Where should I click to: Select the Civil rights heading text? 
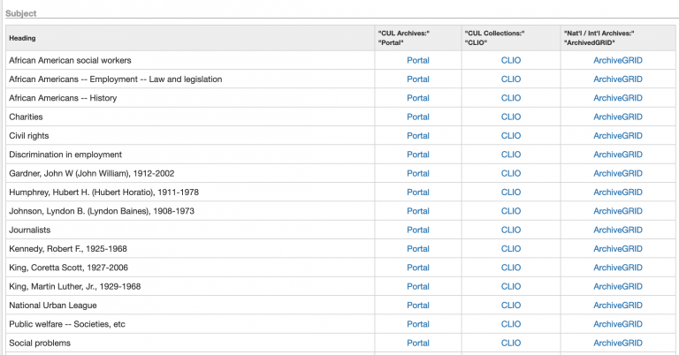(29, 136)
